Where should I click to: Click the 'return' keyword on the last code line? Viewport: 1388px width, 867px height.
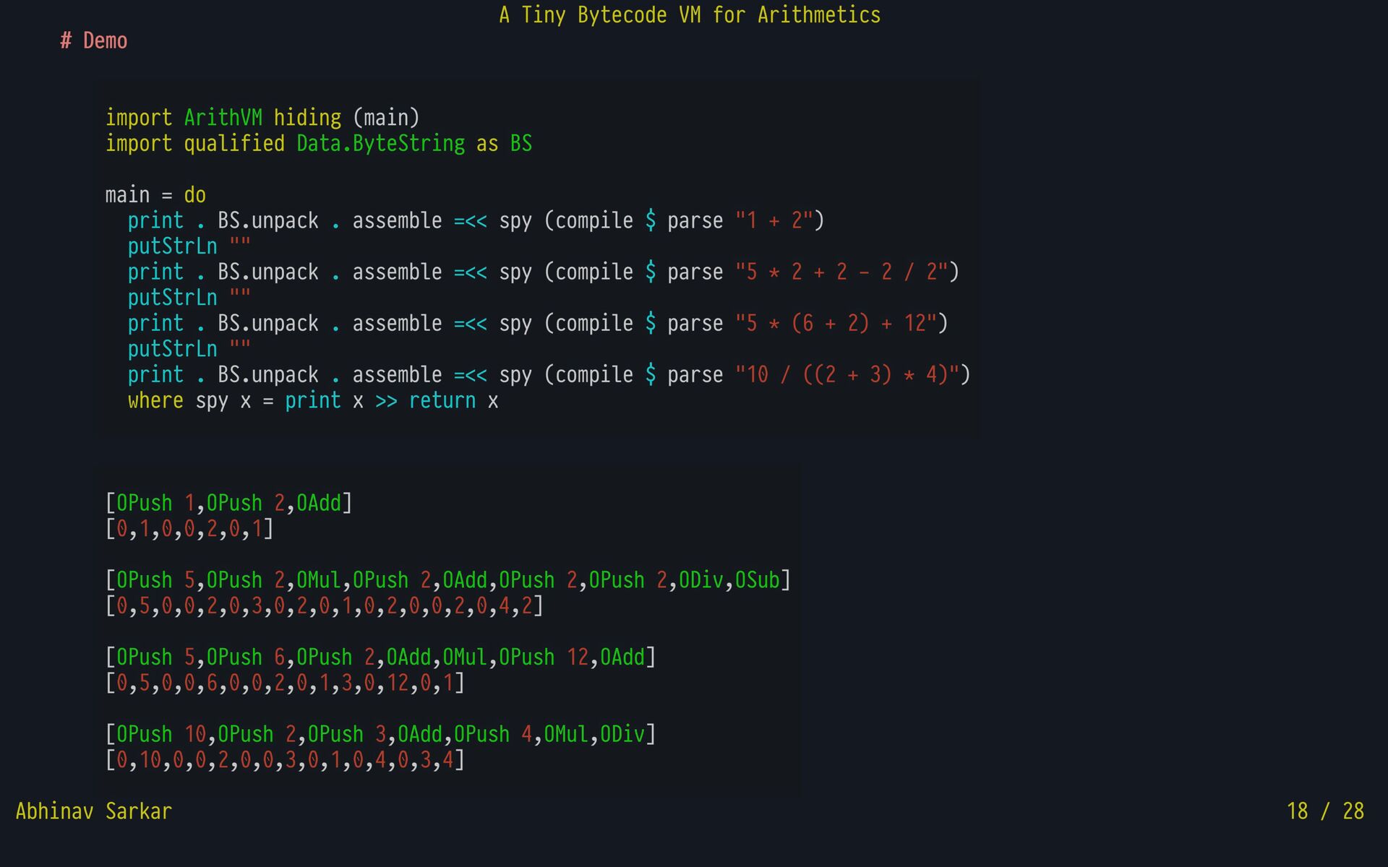pos(442,401)
